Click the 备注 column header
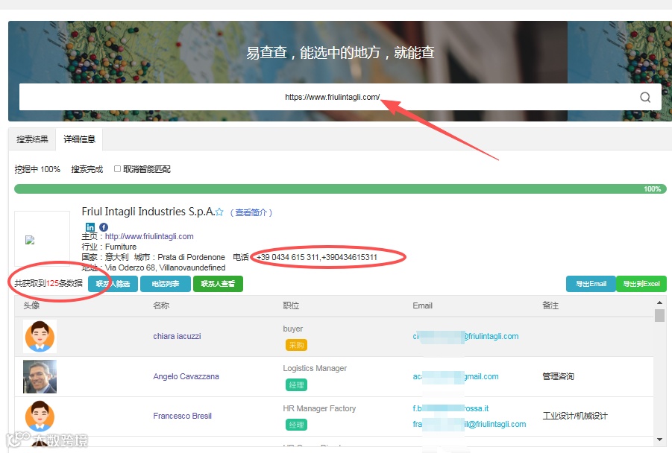Screen dimensions: 672x453 pyautogui.click(x=550, y=305)
